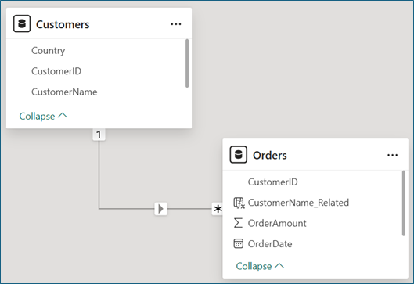Click the Customers table database icon
The image size is (414, 284).
point(22,24)
